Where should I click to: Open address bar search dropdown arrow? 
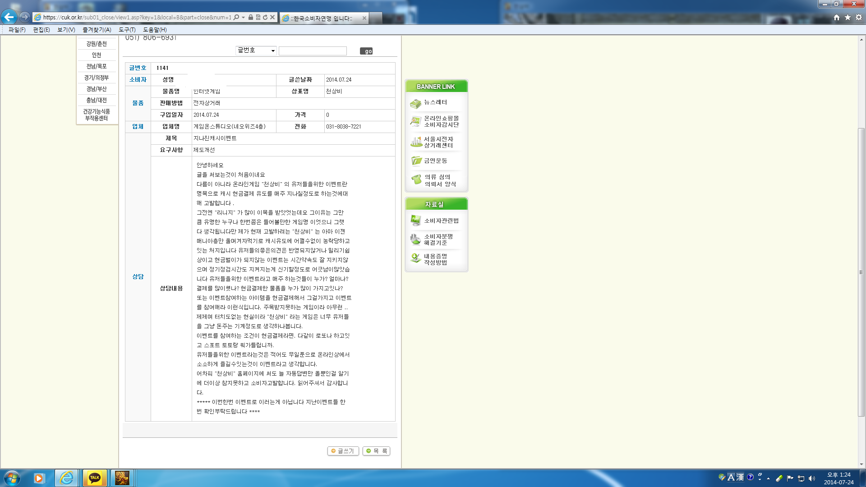(x=243, y=17)
